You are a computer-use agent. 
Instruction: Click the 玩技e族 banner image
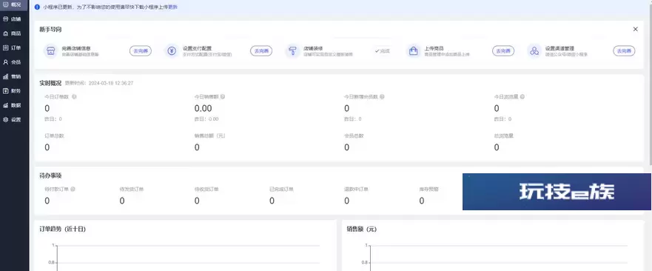point(557,192)
